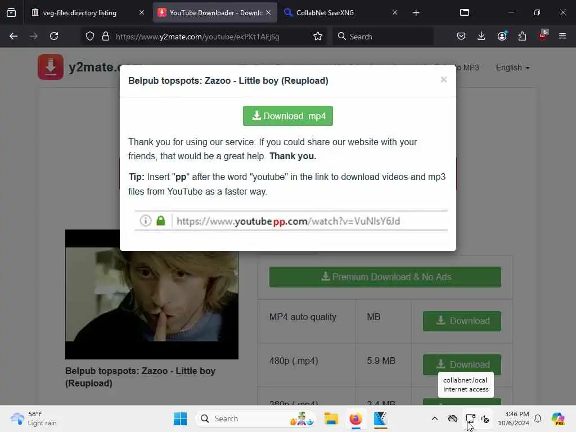Close the YouTube Downloader tab
Image resolution: width=576 pixels, height=432 pixels.
click(268, 13)
